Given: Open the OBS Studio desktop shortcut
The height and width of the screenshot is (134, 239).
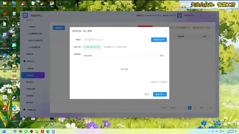Looking at the screenshot, I should click(14, 25).
